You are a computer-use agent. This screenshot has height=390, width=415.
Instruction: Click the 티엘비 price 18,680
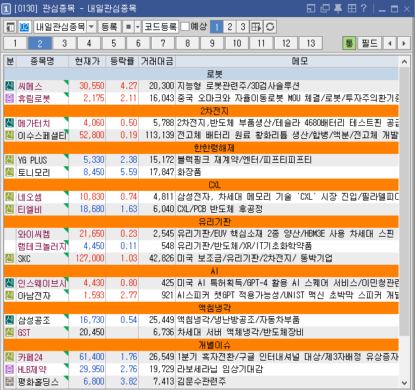[92, 209]
